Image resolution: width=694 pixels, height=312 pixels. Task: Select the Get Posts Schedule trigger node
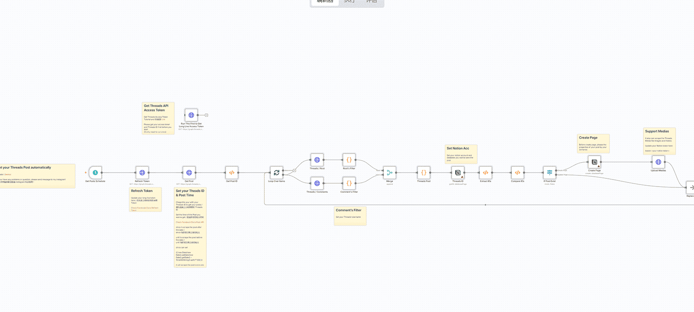pos(95,173)
